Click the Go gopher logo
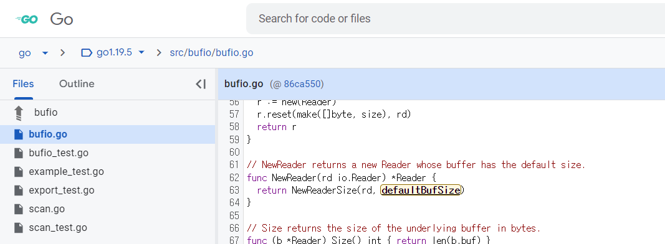Screen dimensions: 665x244 pyautogui.click(x=27, y=19)
